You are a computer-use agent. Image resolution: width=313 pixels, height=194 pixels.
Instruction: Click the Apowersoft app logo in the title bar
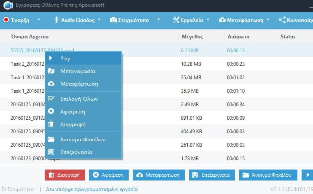(8, 5)
